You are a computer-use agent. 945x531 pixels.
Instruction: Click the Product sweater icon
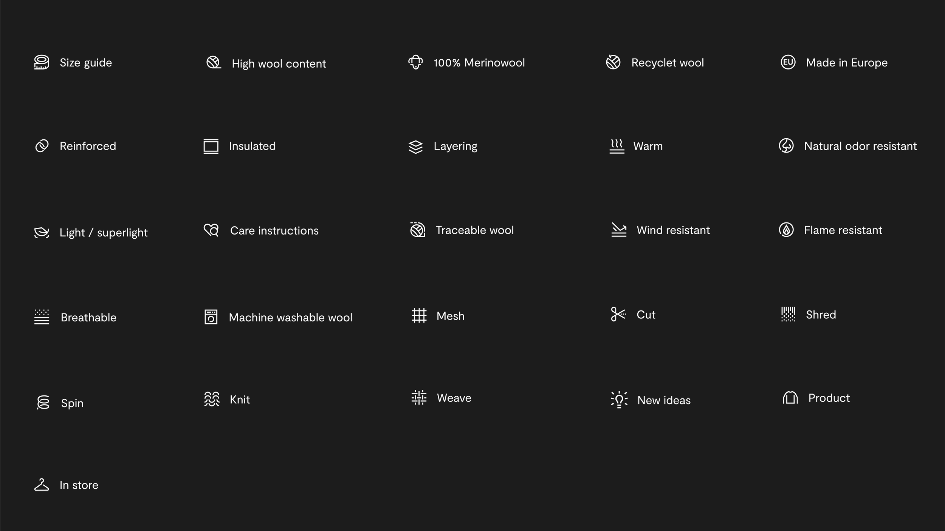tap(790, 398)
